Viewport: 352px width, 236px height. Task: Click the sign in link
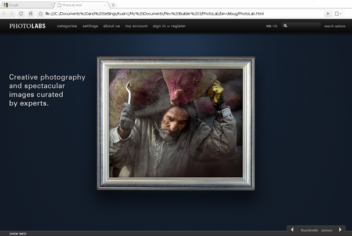coord(159,26)
